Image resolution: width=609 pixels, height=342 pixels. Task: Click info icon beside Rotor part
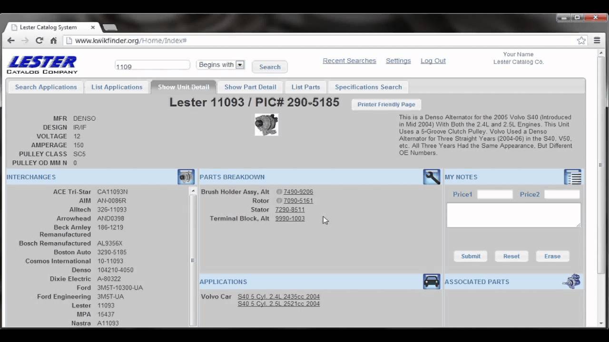(x=279, y=201)
